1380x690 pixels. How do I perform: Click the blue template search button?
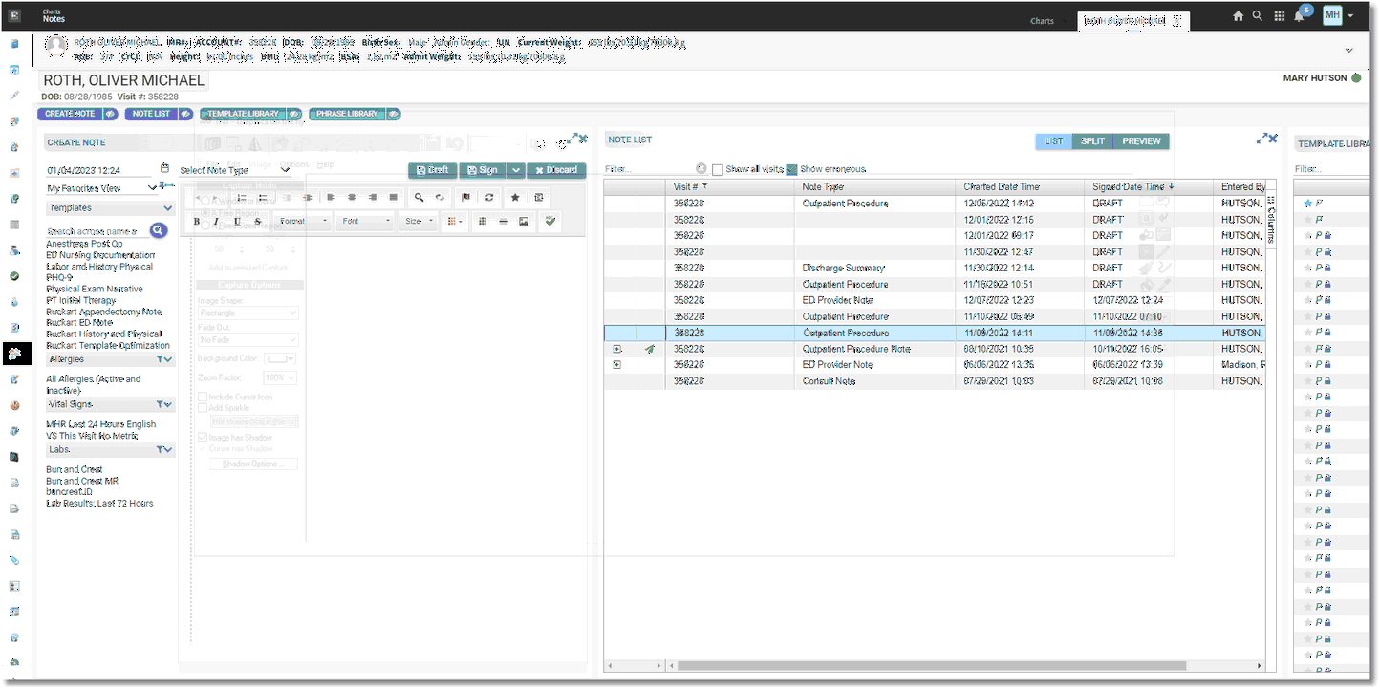[159, 230]
